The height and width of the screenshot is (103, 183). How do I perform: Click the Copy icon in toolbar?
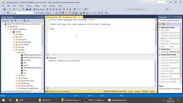click(67, 9)
